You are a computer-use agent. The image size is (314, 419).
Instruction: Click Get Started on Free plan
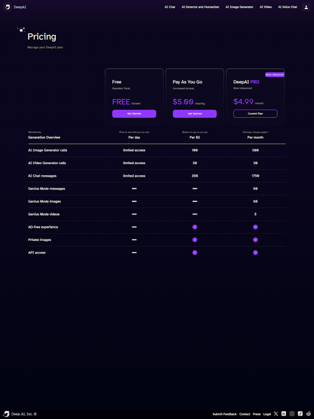pos(134,114)
